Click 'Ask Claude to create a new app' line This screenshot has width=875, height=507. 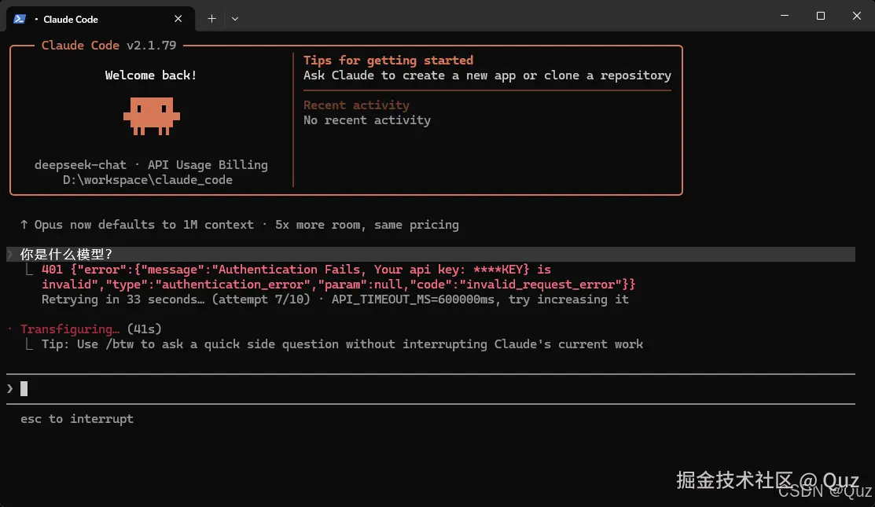487,75
